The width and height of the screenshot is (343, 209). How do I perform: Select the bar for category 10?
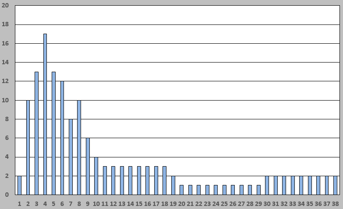point(96,176)
